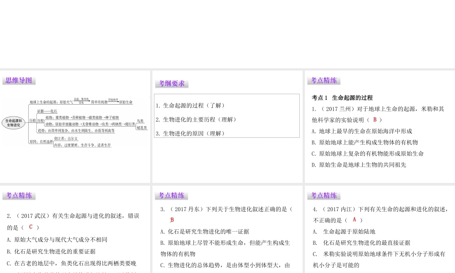455x273 pixels.
Task: Click option B. 化石是研究生物进化的最直接证据
Action: click(362, 243)
